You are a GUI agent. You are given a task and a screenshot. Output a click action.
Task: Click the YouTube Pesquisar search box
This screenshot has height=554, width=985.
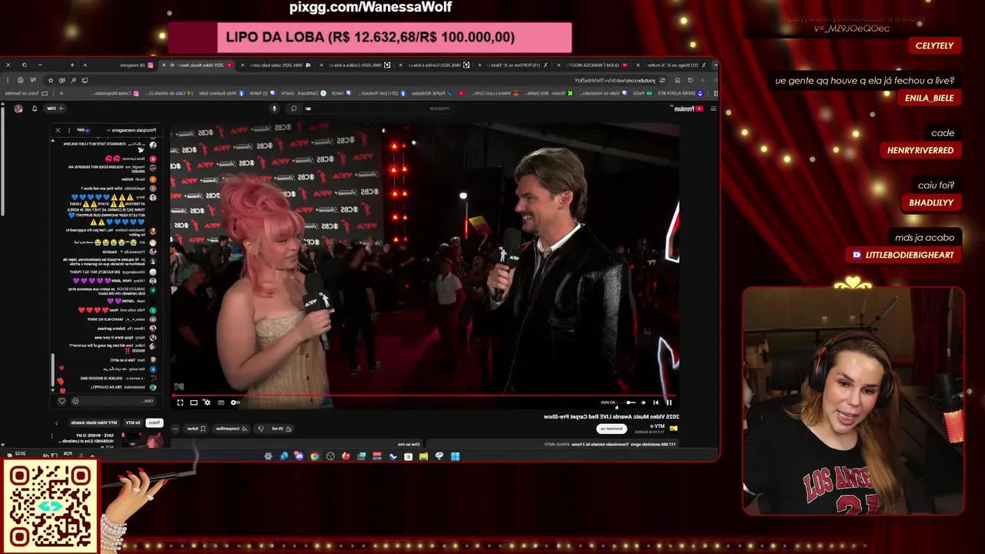(377, 108)
